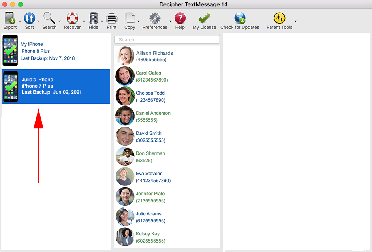Select the Sort icon in the toolbar
Viewport: 372px width, 252px height.
[29, 18]
